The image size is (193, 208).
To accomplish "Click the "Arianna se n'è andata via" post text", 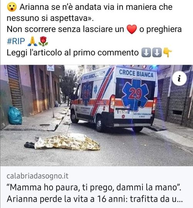I will pos(90,12).
